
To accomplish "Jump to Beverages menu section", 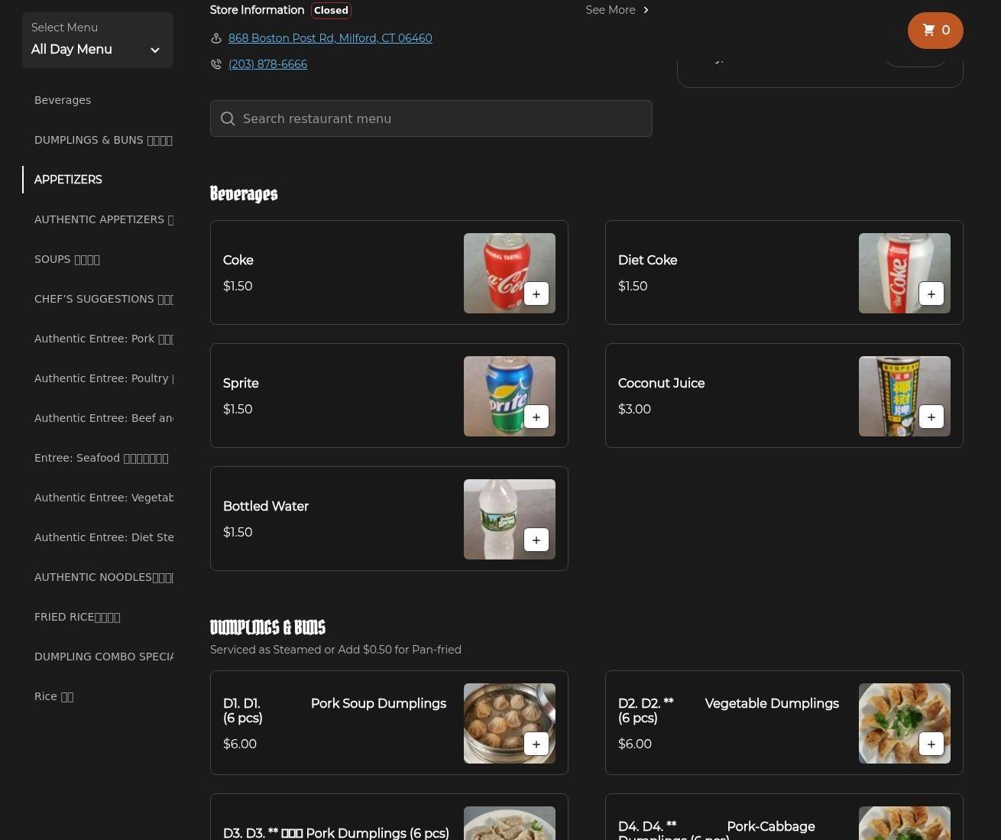I will [63, 100].
